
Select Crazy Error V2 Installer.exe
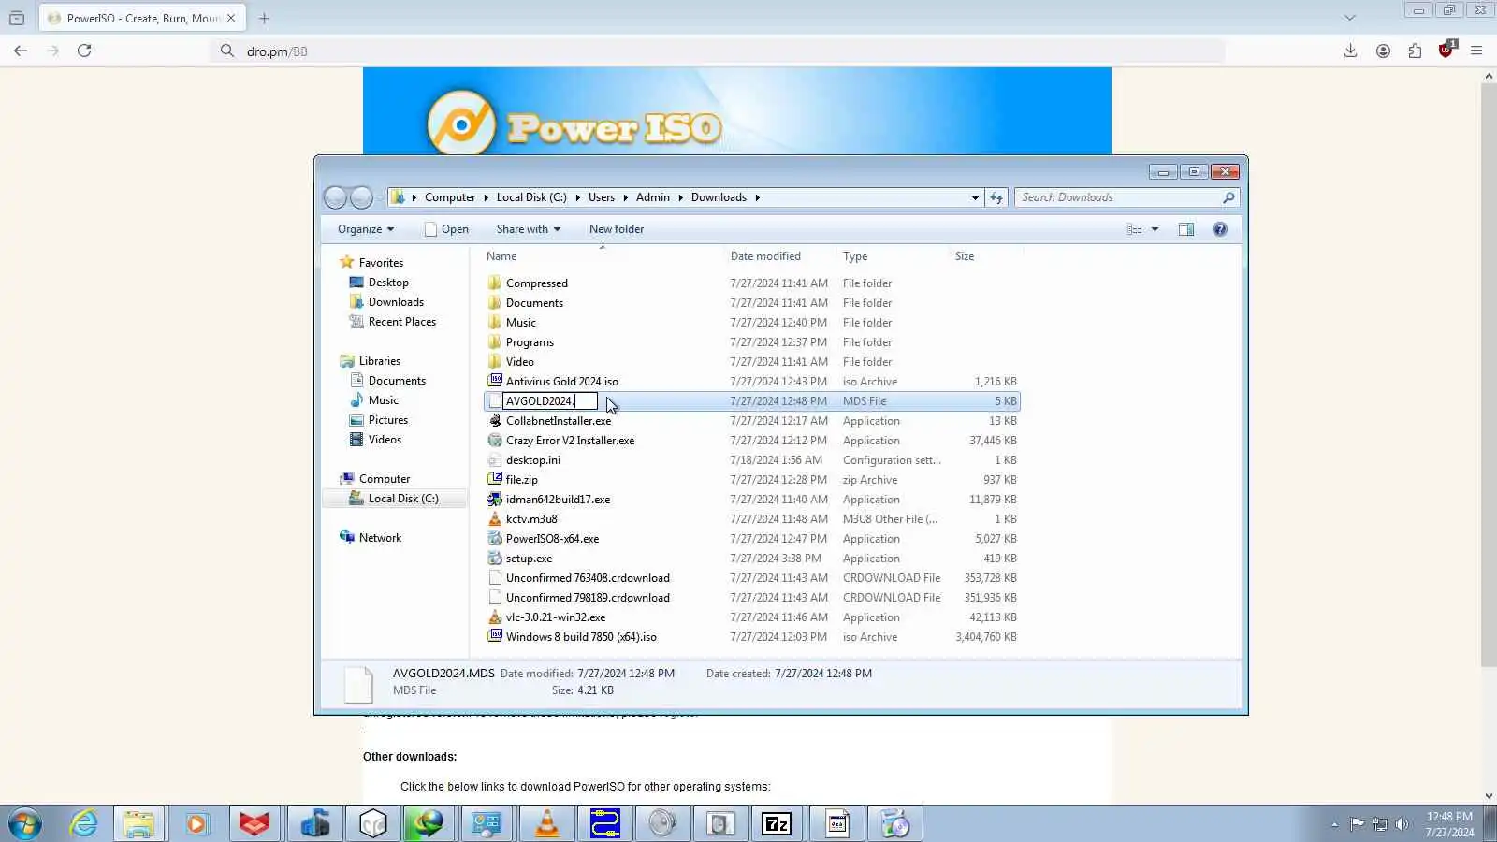(x=570, y=441)
